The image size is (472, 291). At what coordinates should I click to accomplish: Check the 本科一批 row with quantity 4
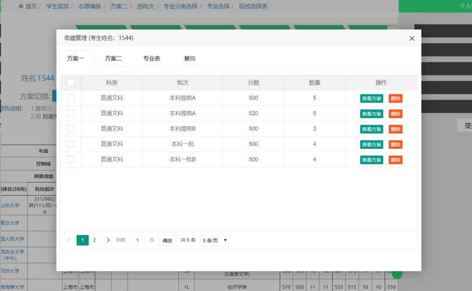[71, 144]
